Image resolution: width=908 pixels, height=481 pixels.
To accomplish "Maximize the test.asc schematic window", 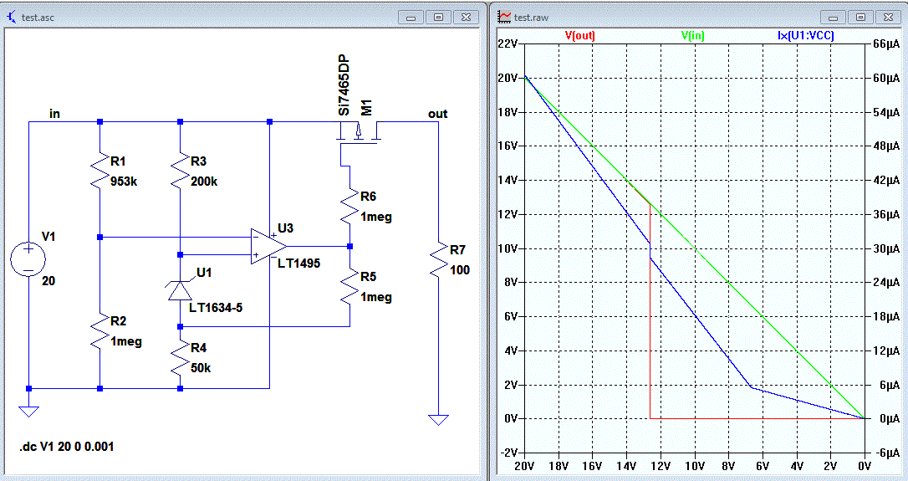I will 438,17.
